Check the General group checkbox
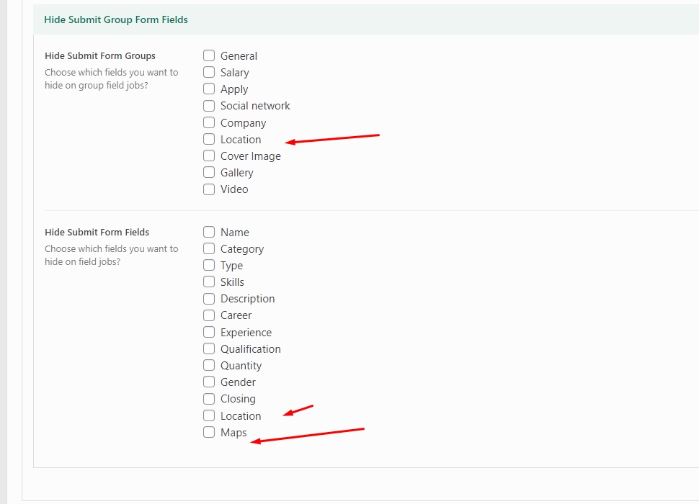Viewport: 699px width, 504px height. [x=209, y=55]
